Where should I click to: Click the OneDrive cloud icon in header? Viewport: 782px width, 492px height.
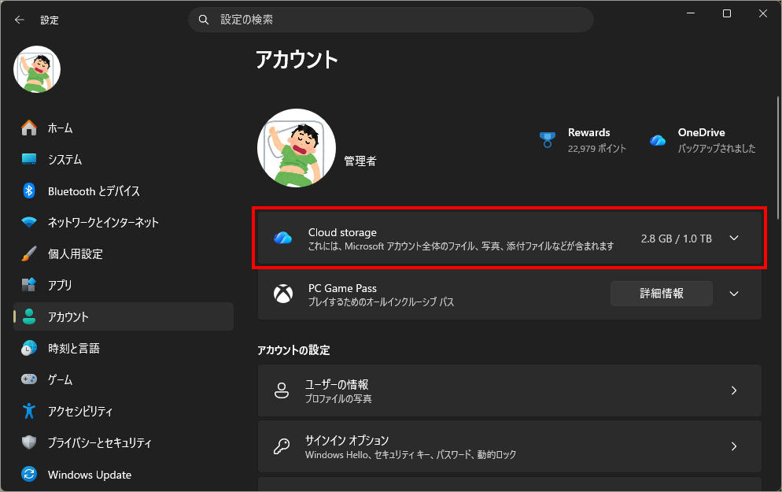(x=658, y=140)
